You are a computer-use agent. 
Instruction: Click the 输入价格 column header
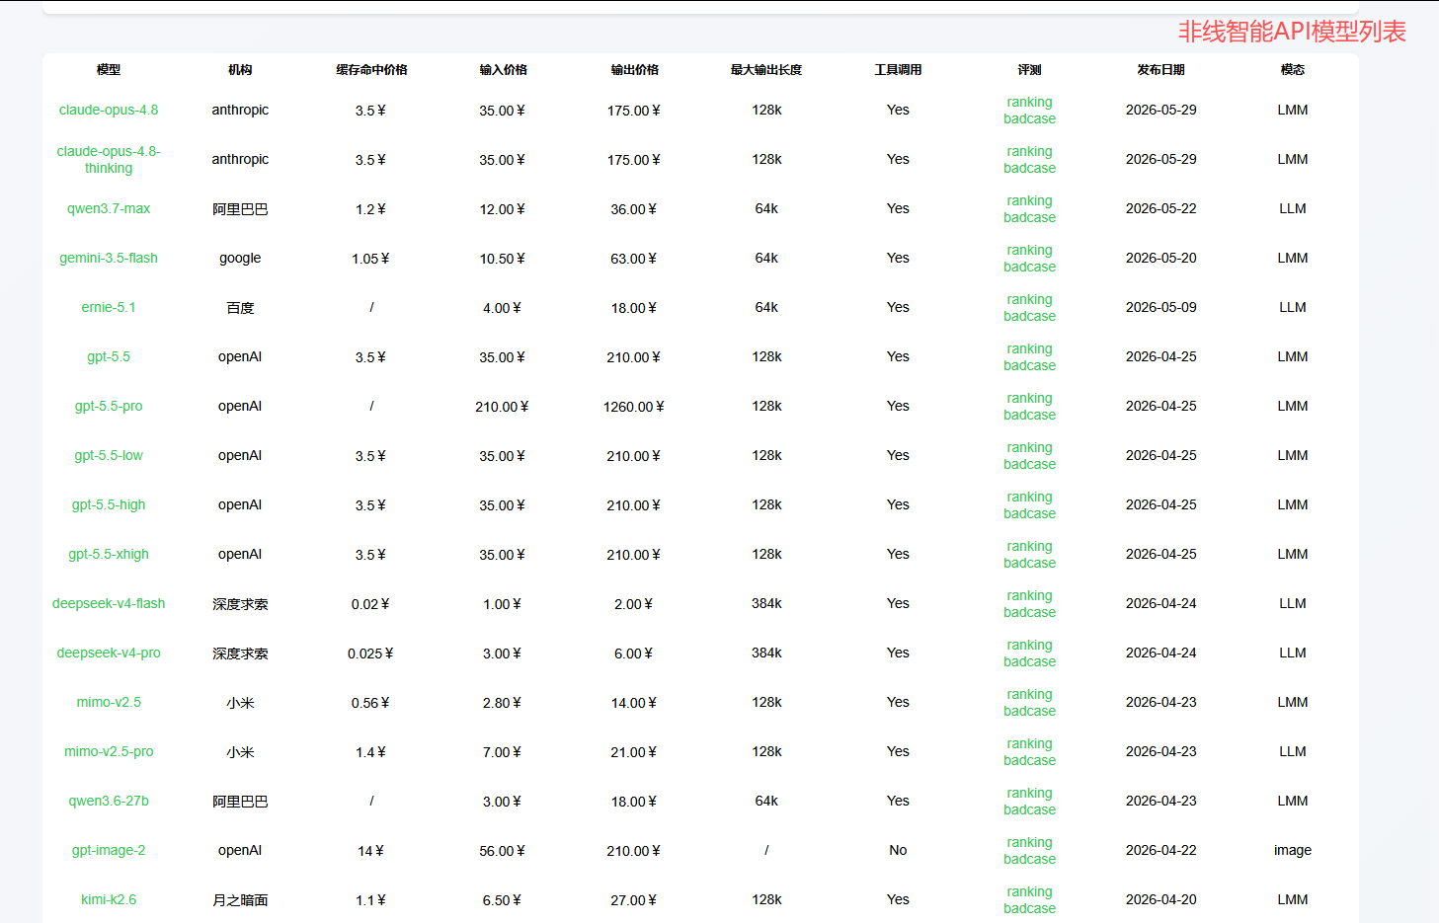pyautogui.click(x=503, y=70)
